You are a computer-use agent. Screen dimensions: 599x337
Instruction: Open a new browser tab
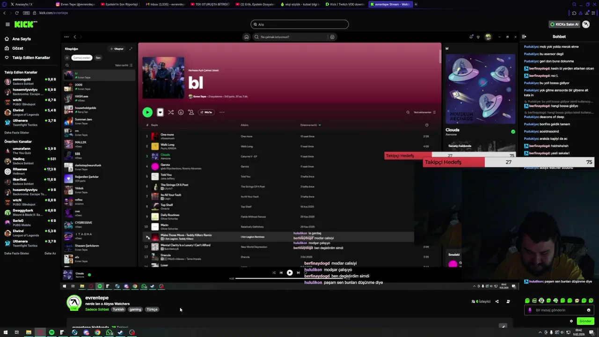coord(416,4)
